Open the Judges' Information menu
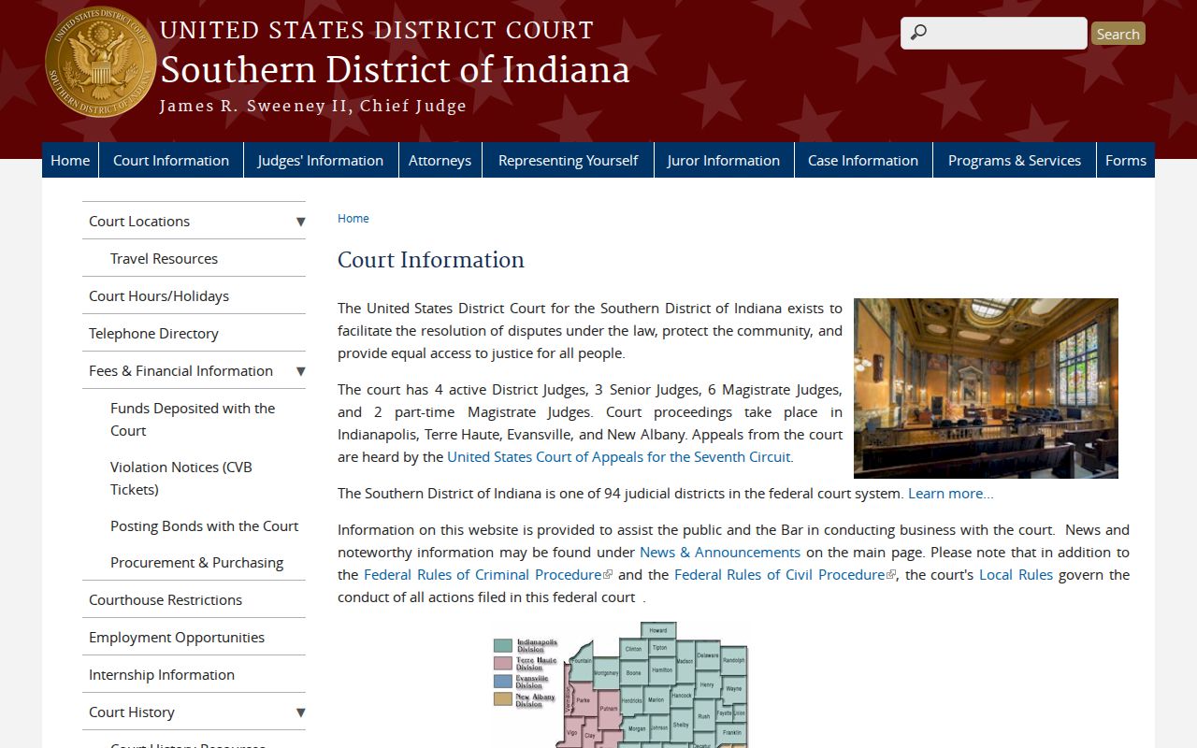 pyautogui.click(x=321, y=160)
